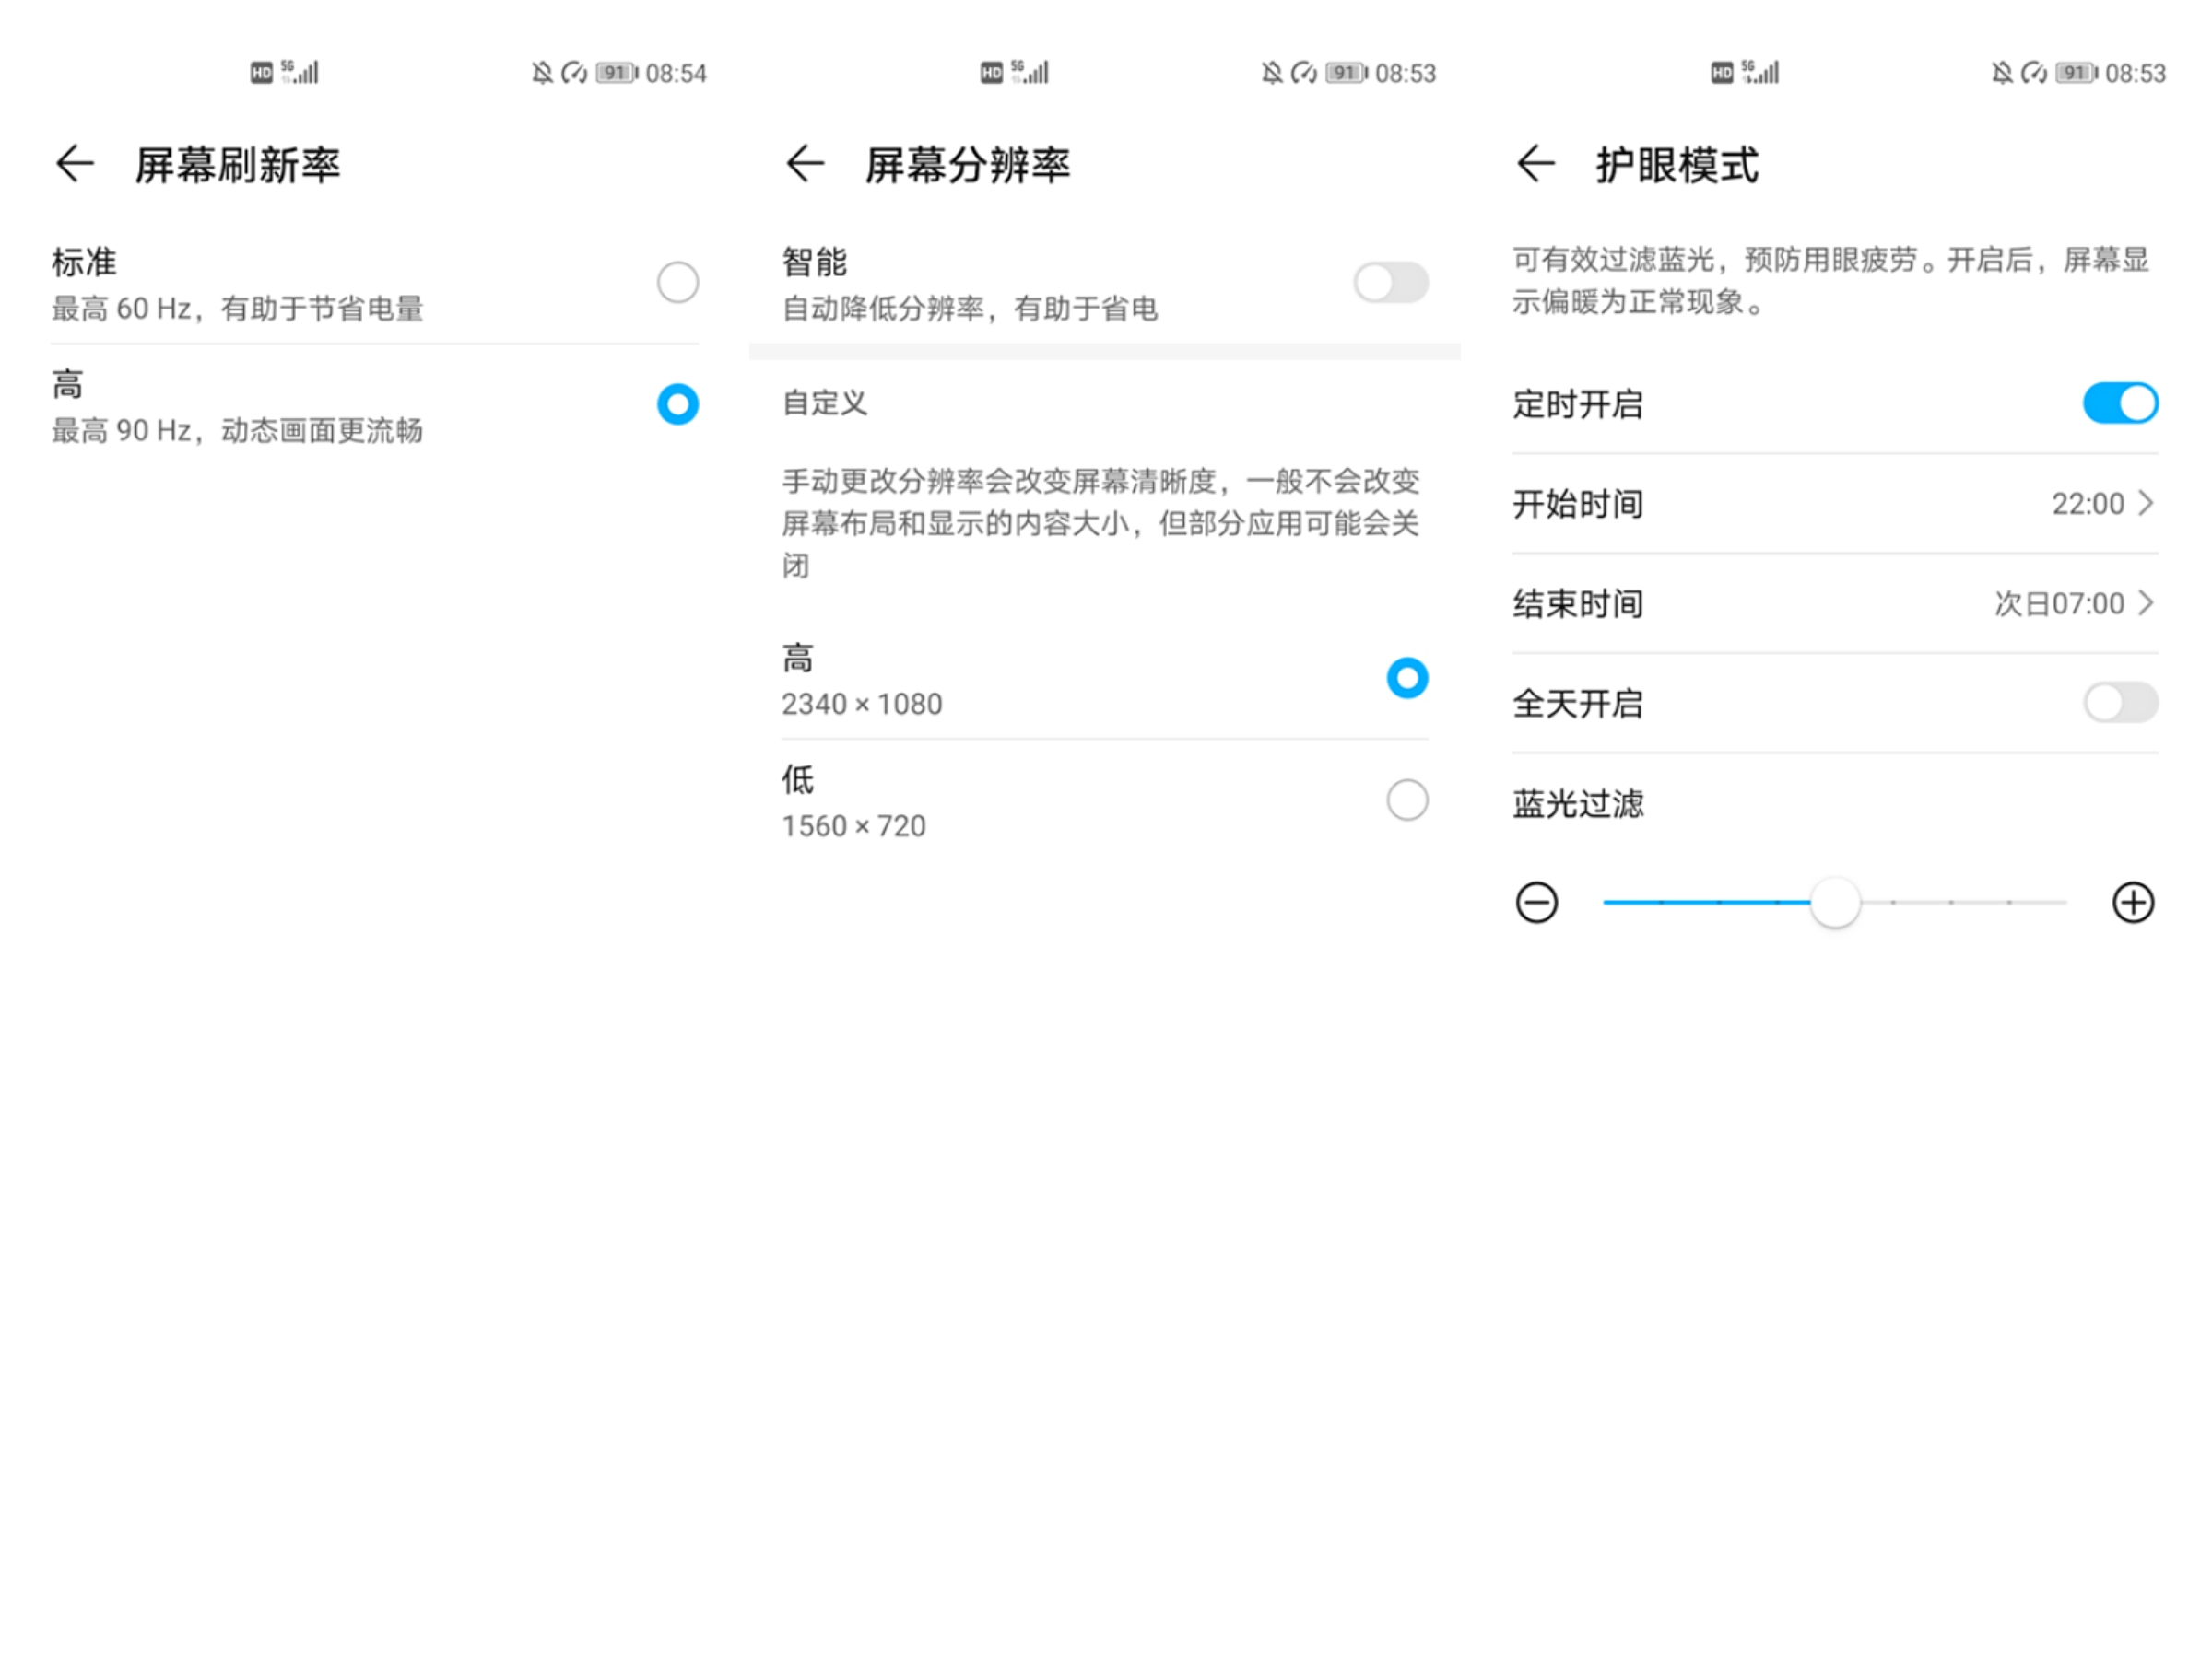This screenshot has height=1658, width=2212.
Task: Click 开始时间 row label
Action: tap(1578, 504)
